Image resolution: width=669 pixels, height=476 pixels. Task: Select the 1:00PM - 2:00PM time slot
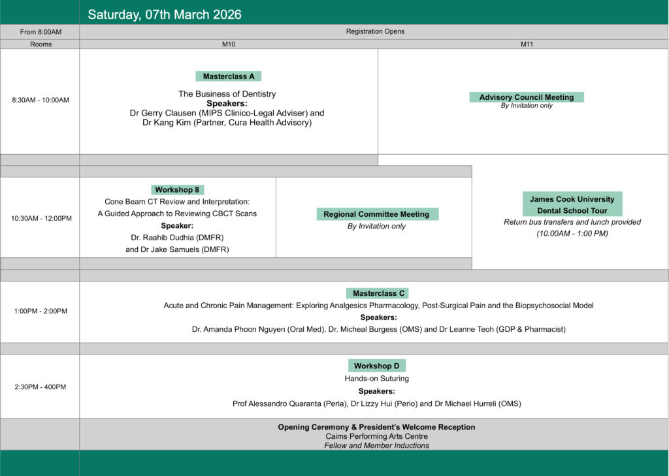[x=41, y=311]
